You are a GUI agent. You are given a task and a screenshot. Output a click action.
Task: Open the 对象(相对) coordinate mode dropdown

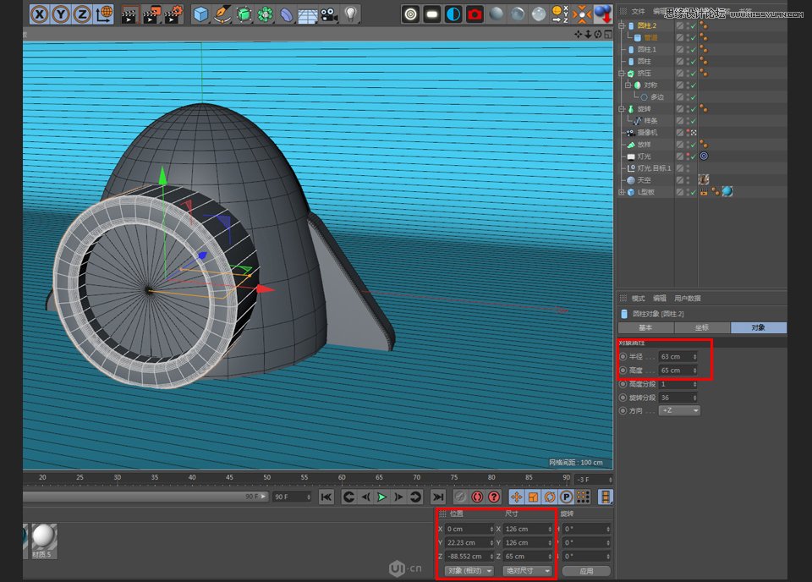[469, 571]
